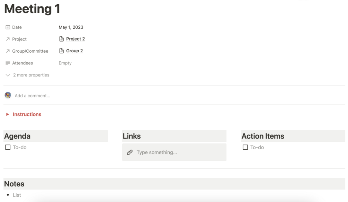Open the Group 2 linked page

(x=74, y=51)
